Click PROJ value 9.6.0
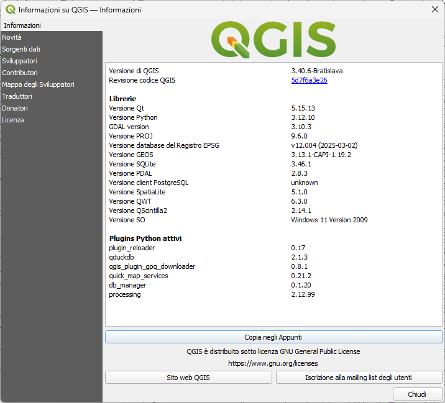Image resolution: width=445 pixels, height=403 pixels. (299, 136)
